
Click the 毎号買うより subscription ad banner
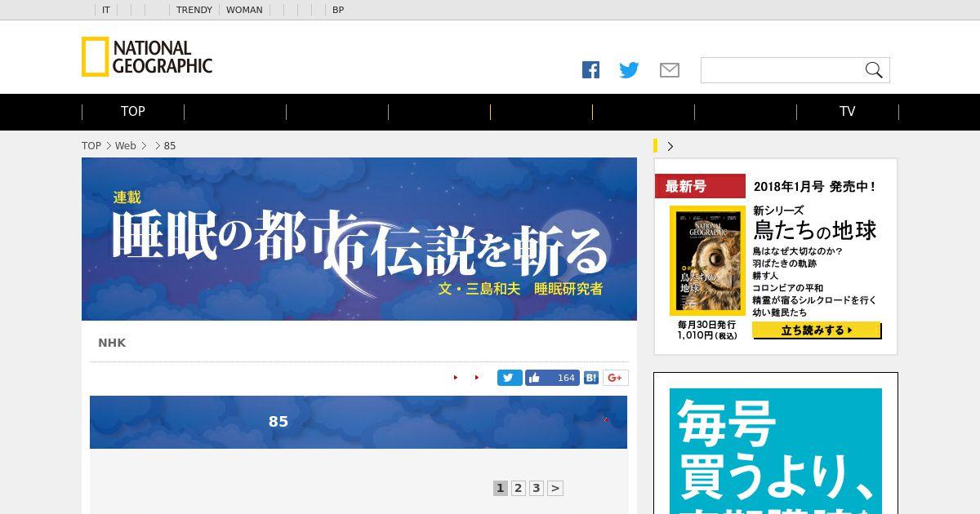tap(776, 450)
